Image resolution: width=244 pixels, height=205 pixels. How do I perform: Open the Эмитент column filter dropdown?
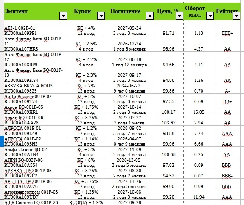63,16
